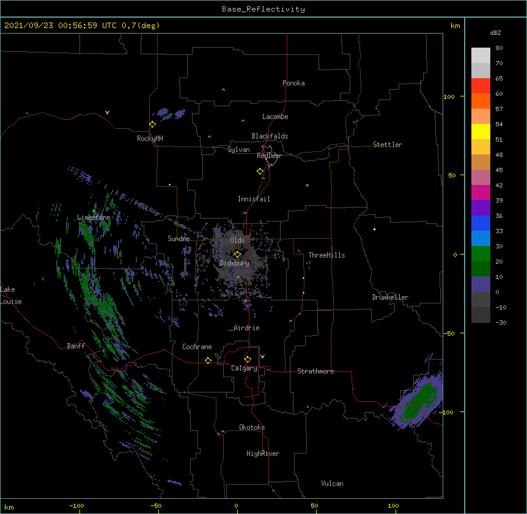The width and height of the screenshot is (527, 514).
Task: Click the light gray 80 dBZ legend swatch
Action: click(x=481, y=56)
